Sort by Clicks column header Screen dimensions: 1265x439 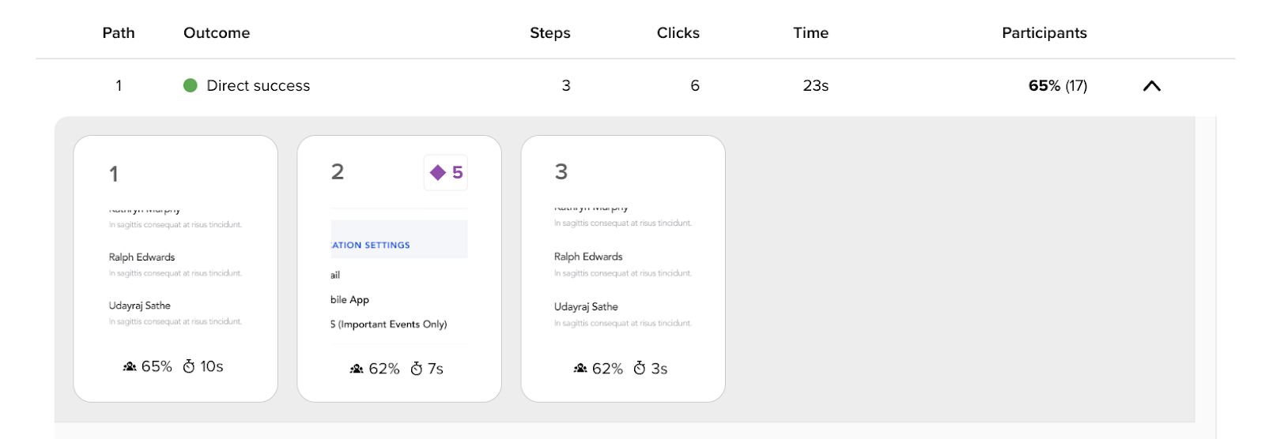(x=678, y=33)
